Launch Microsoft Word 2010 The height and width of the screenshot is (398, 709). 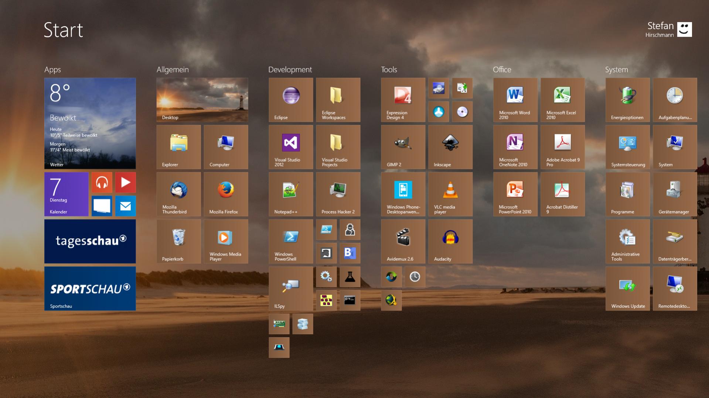tap(516, 100)
